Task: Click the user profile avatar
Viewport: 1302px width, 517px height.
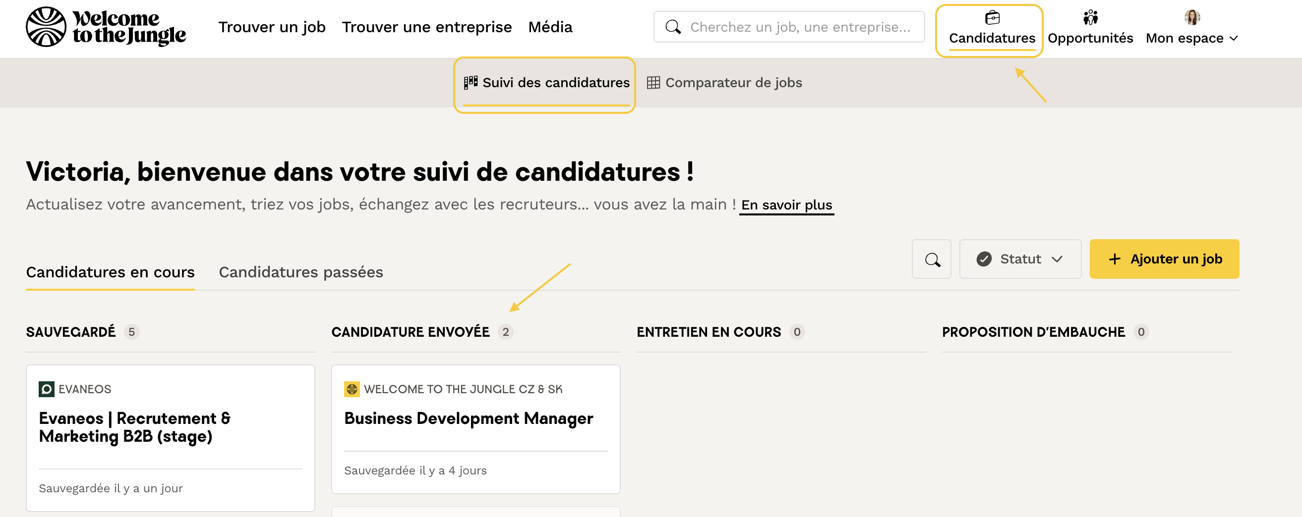Action: click(x=1191, y=18)
